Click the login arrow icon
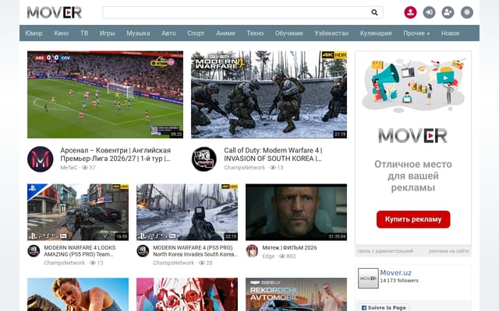Image resolution: width=499 pixels, height=311 pixels. [429, 12]
